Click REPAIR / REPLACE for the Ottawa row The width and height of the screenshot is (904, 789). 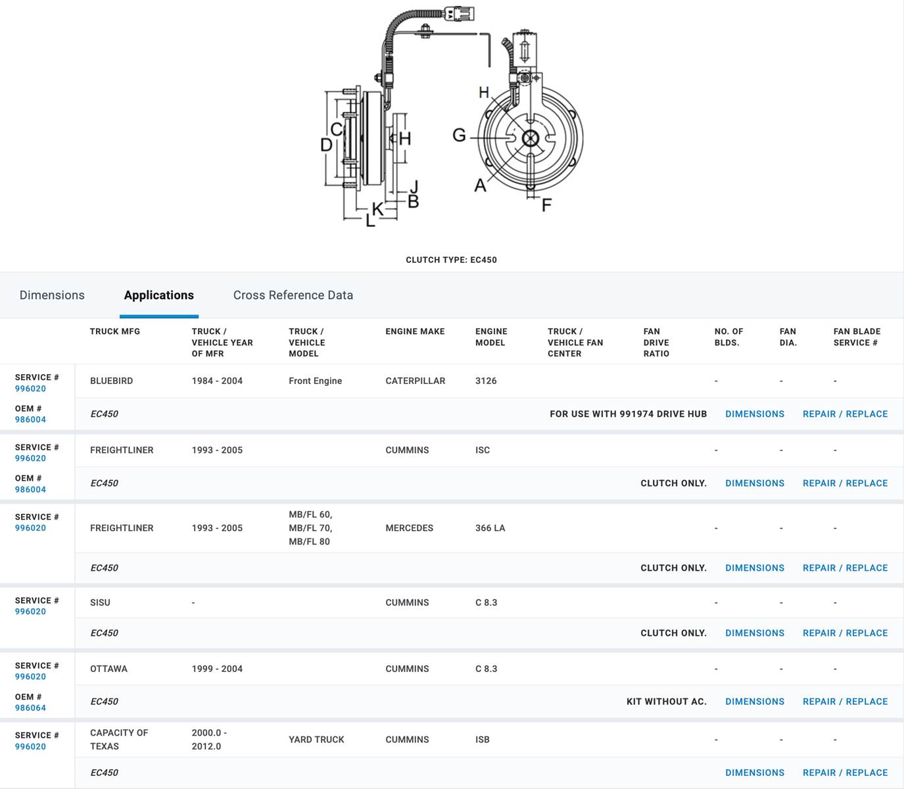click(x=845, y=702)
